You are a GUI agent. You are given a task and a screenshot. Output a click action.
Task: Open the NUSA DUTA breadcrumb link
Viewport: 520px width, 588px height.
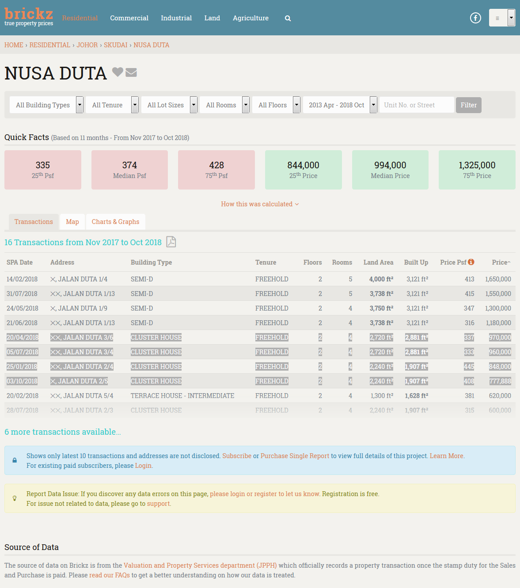click(x=152, y=45)
